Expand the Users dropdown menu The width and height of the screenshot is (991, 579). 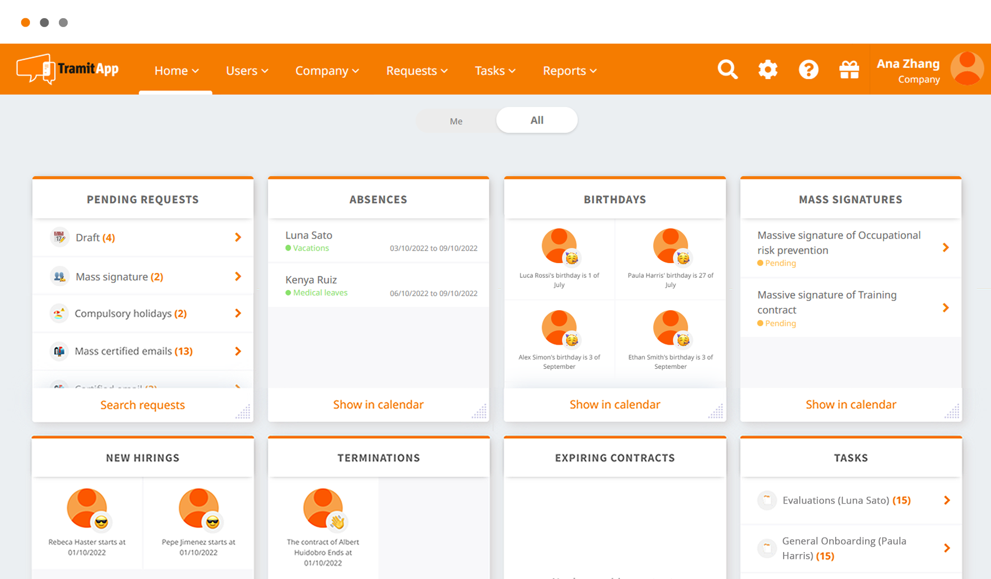pyautogui.click(x=247, y=71)
